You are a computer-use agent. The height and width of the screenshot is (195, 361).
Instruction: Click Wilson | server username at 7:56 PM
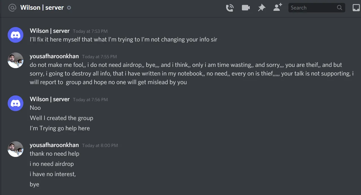(50, 99)
